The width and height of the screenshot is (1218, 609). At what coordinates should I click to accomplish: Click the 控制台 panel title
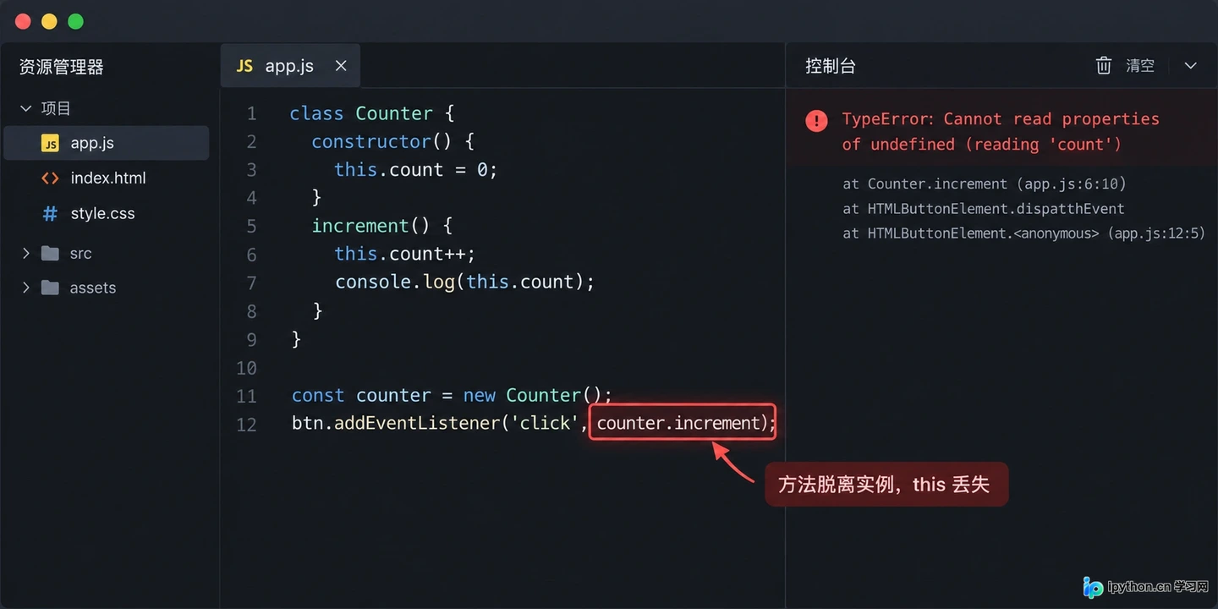(x=831, y=66)
